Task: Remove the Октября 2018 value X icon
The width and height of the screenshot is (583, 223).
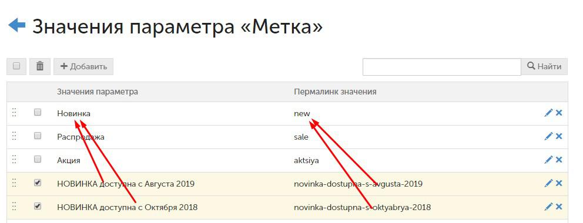Action: 559,207
